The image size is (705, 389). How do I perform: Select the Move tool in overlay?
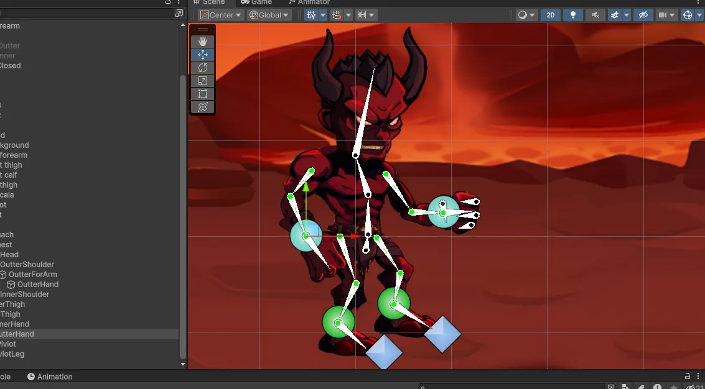coord(203,55)
